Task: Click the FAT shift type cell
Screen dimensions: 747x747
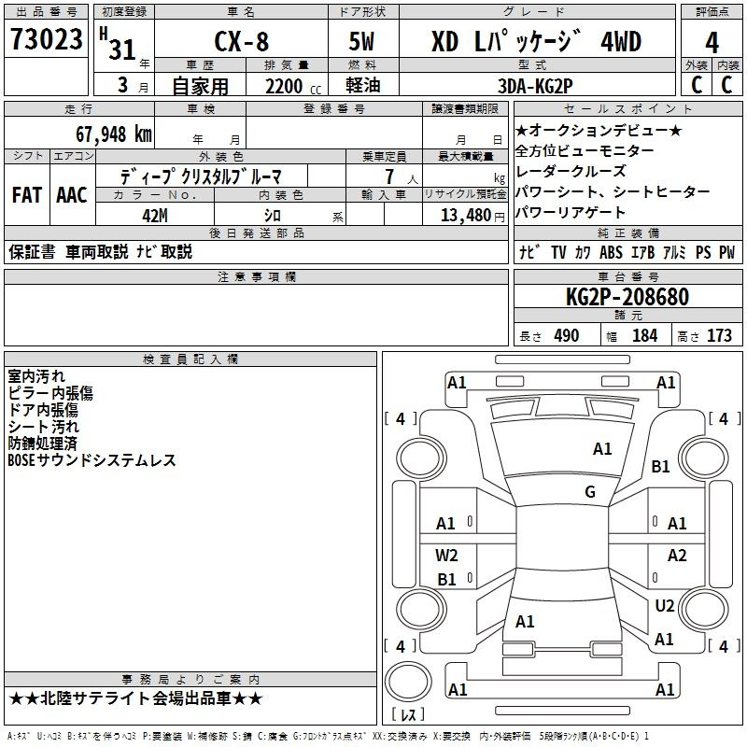Action: click(26, 195)
